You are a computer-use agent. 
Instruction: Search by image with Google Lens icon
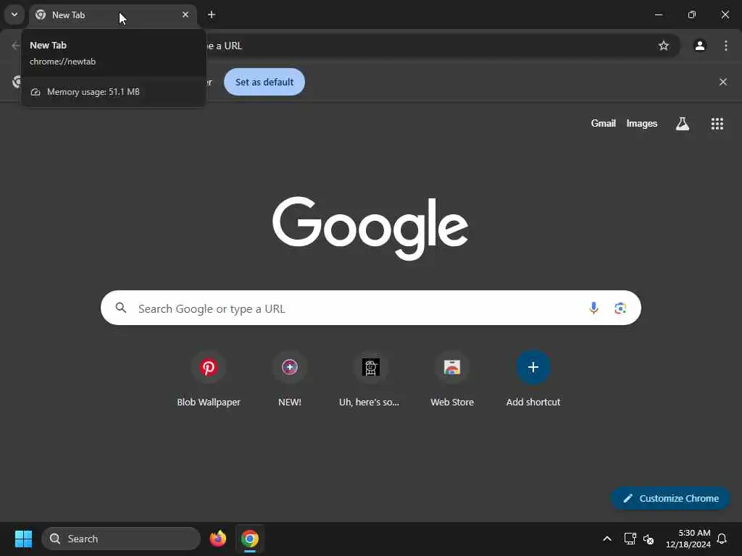[x=620, y=308]
